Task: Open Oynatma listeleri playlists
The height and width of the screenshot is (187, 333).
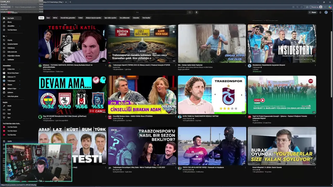Action: click(11, 44)
